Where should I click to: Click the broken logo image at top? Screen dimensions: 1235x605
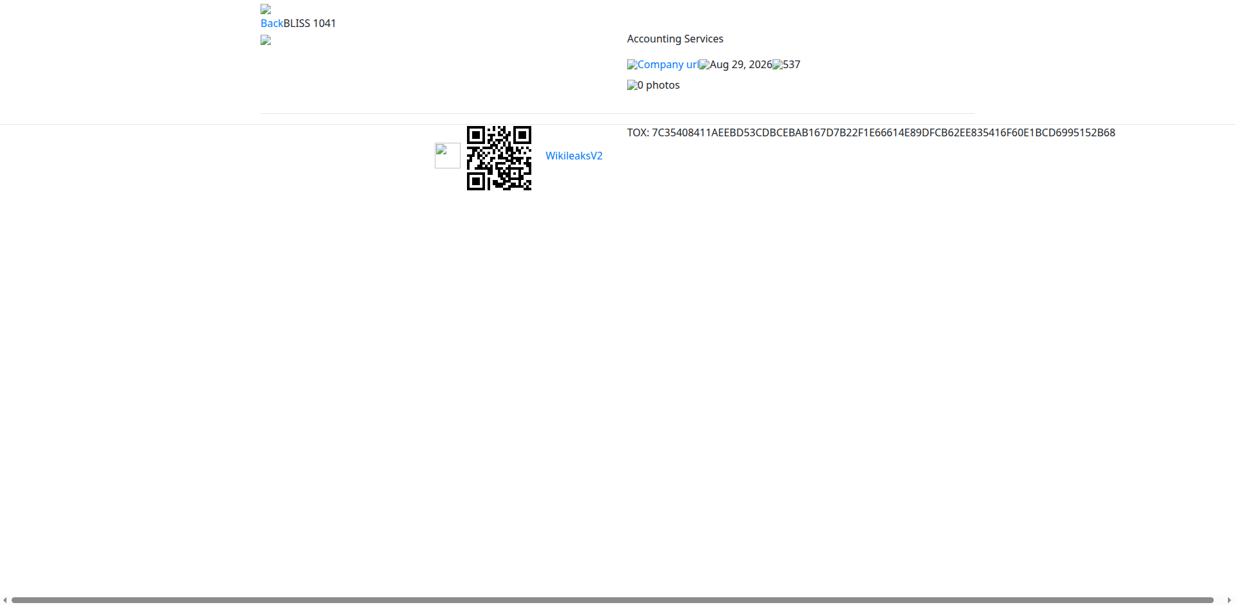click(x=266, y=9)
